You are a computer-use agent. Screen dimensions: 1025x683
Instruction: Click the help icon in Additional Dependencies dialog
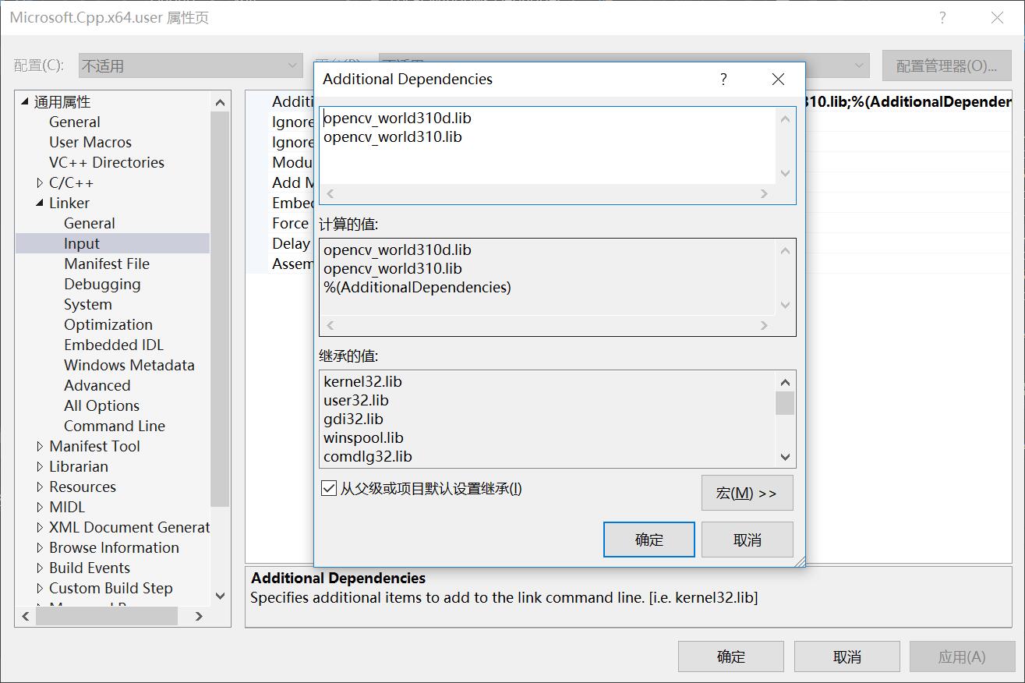pos(723,79)
